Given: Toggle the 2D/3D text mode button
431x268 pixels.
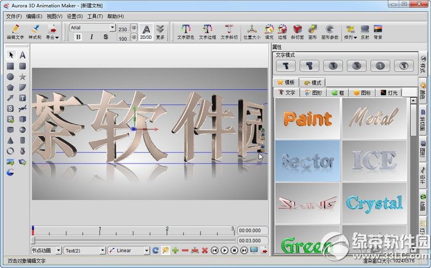Looking at the screenshot, I should pyautogui.click(x=146, y=32).
